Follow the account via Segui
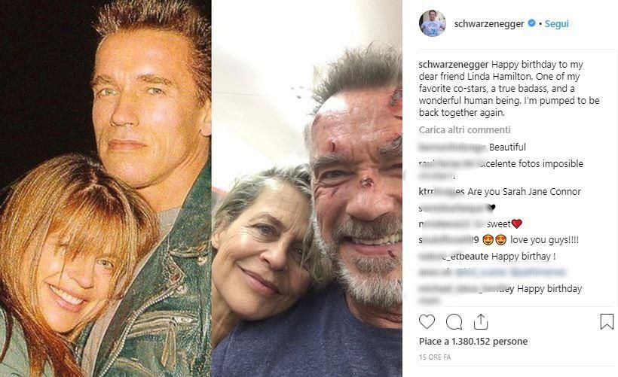This screenshot has height=377, width=618. pyautogui.click(x=556, y=24)
